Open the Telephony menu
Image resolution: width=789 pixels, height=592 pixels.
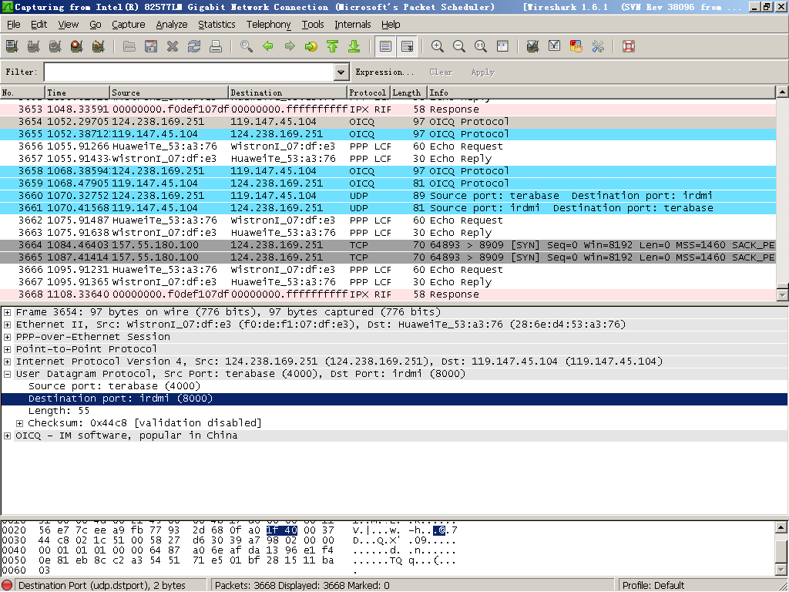pyautogui.click(x=269, y=24)
